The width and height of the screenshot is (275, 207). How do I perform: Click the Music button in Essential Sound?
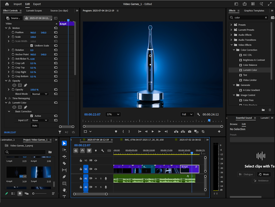tap(264, 174)
